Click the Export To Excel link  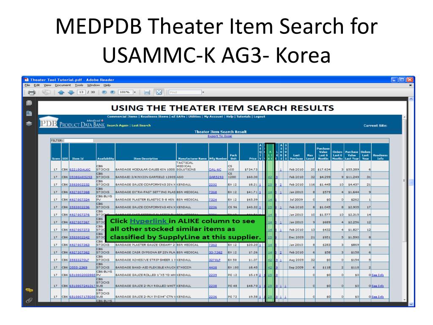(220, 136)
